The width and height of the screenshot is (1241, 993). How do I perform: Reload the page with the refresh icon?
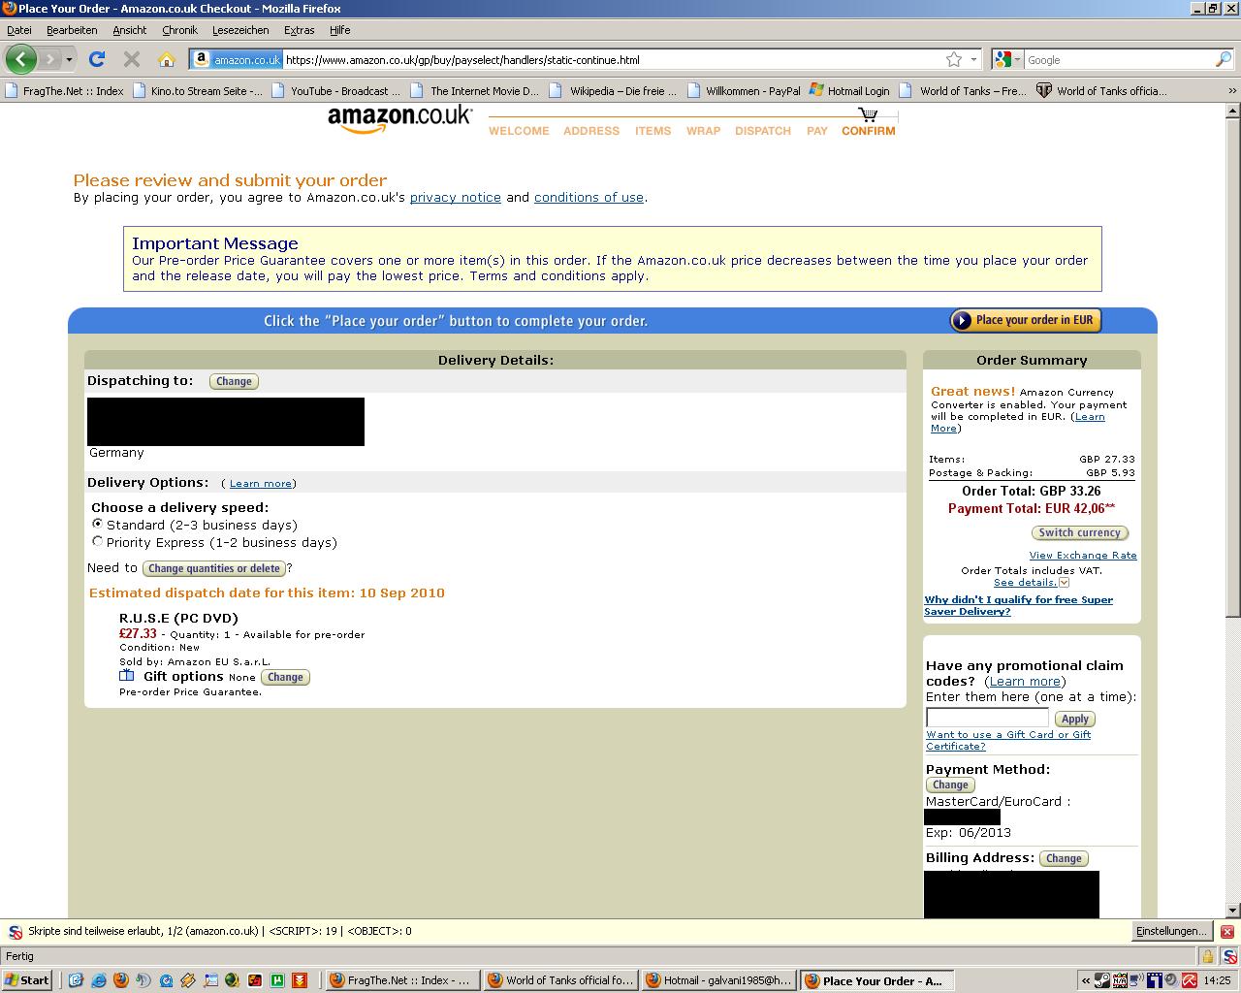97,59
